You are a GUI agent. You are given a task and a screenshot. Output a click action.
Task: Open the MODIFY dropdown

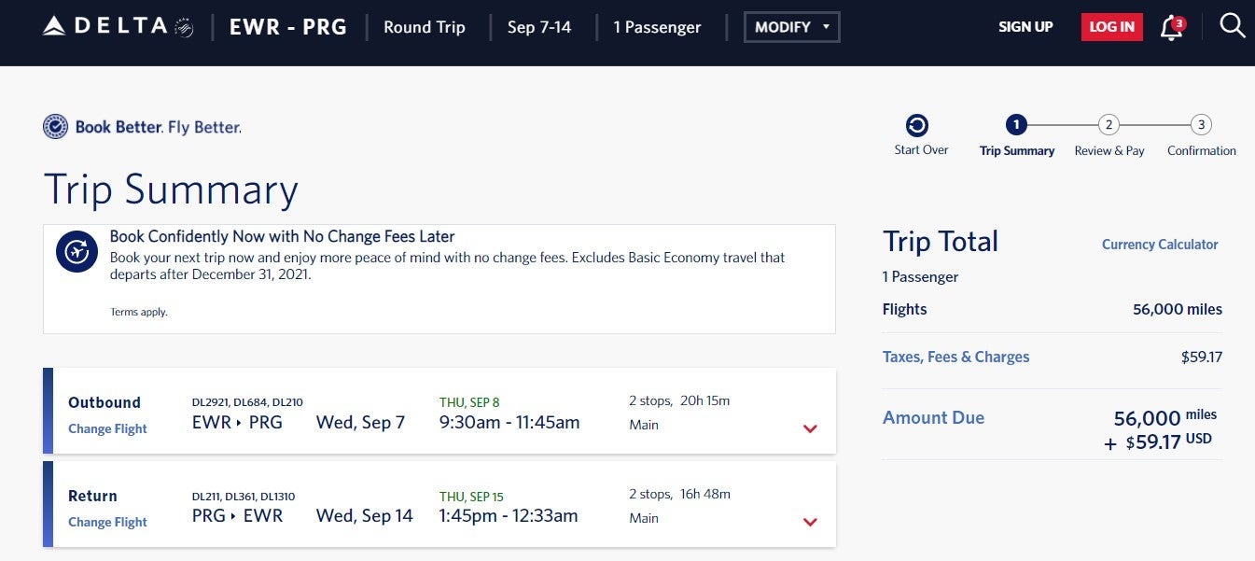coord(791,27)
